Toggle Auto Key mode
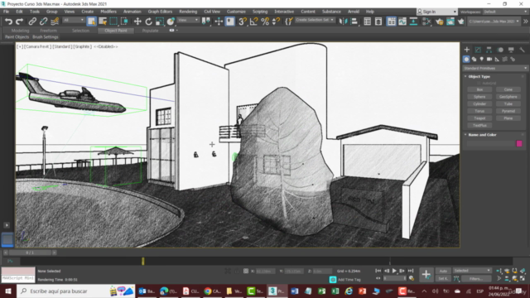Viewport: 530px width, 298px height. [443, 271]
